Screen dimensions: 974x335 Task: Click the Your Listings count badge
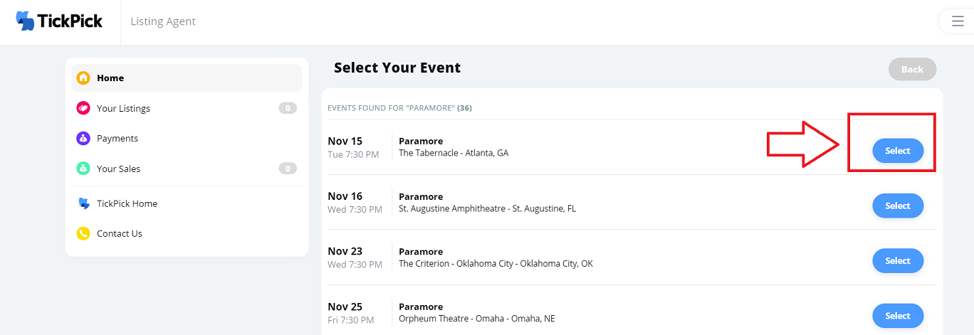point(288,108)
